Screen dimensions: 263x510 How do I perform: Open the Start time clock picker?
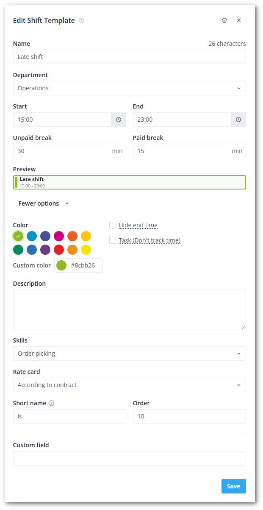(x=119, y=120)
